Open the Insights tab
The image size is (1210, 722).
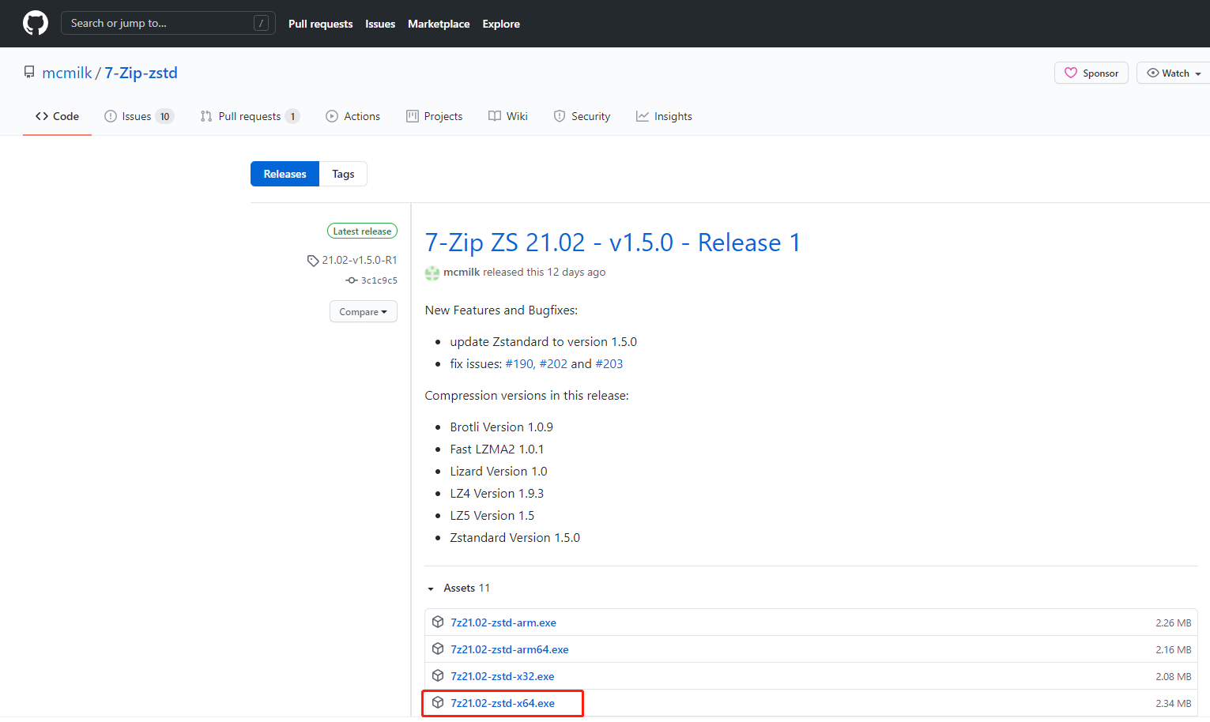pyautogui.click(x=664, y=116)
